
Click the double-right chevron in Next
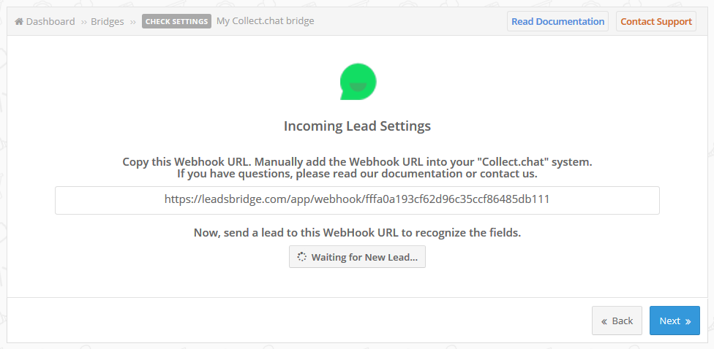pos(688,321)
